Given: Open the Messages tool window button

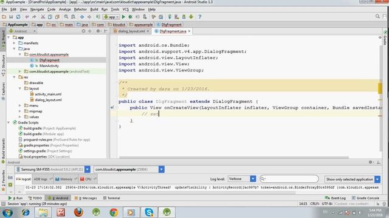Looking at the screenshot, I should pyautogui.click(x=86, y=198).
